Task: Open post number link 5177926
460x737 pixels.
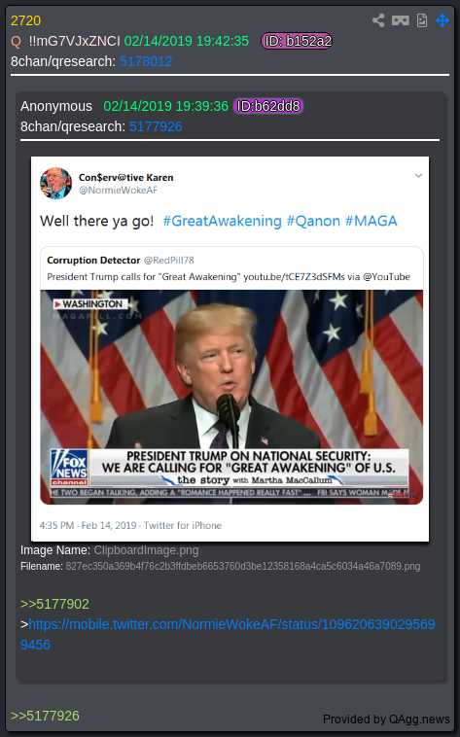Action: [156, 126]
